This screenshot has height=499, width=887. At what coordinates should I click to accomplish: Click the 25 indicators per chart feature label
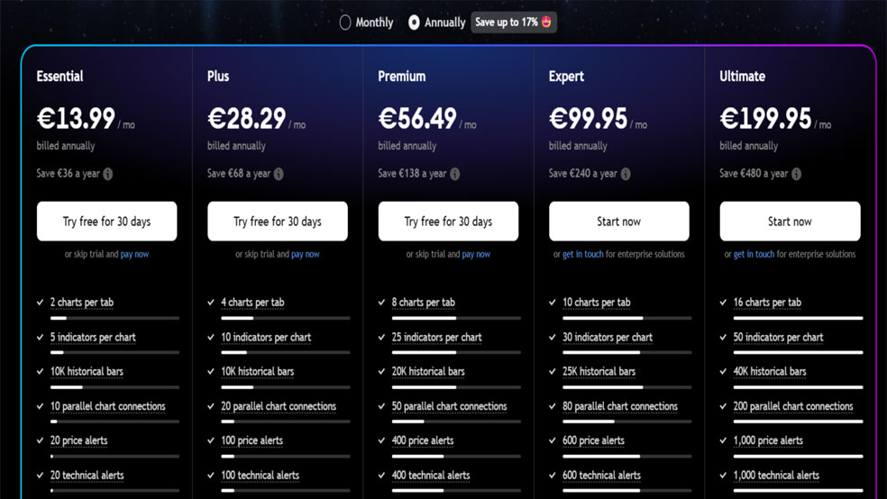436,338
